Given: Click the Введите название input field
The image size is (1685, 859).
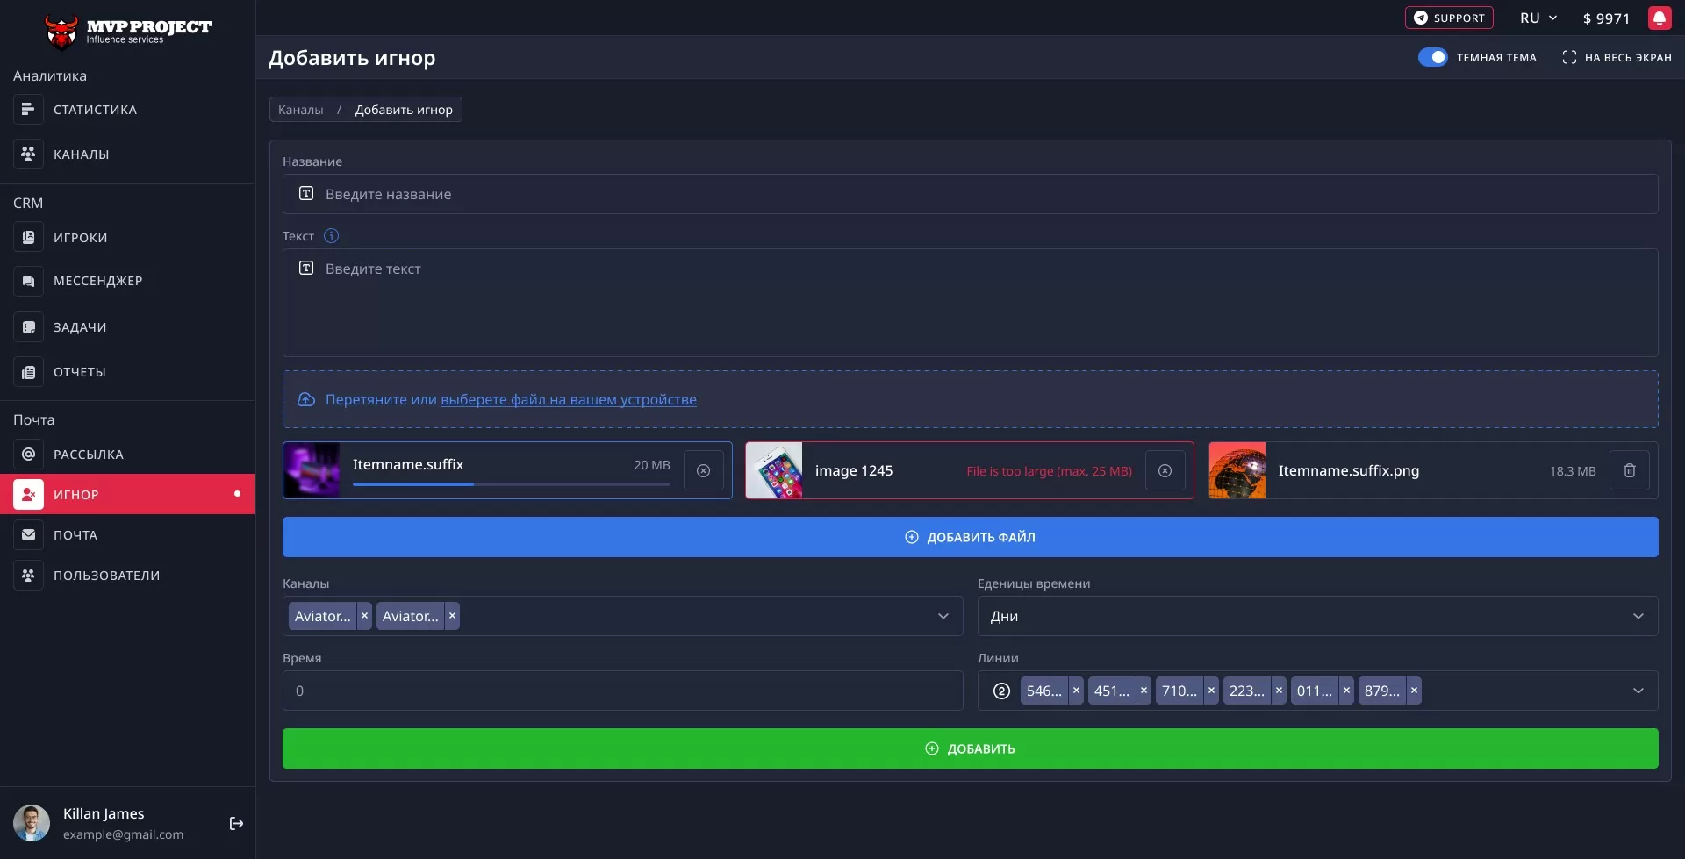Looking at the screenshot, I should tap(970, 194).
